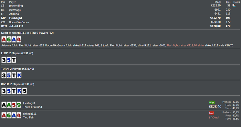
Task: Click the red Ace in dealt hand
Action: 4,39
